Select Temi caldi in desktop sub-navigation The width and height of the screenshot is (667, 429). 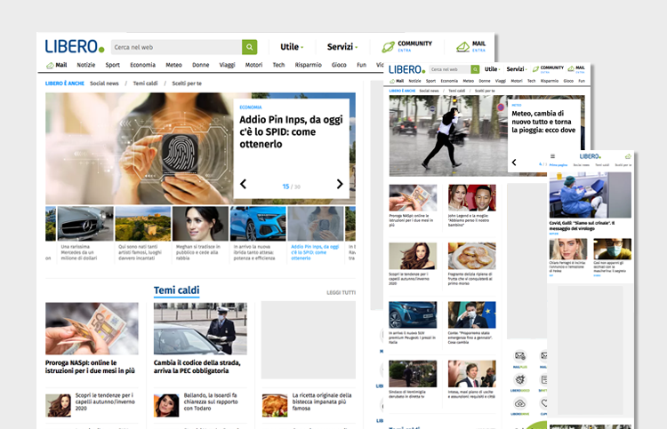[145, 83]
